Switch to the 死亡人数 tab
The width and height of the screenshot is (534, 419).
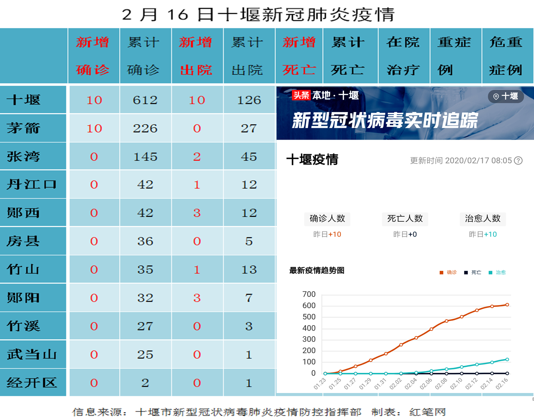tap(405, 219)
